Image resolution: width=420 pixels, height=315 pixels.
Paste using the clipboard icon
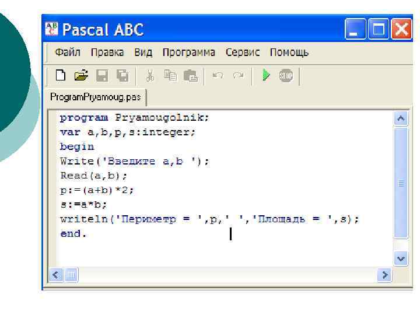[191, 75]
